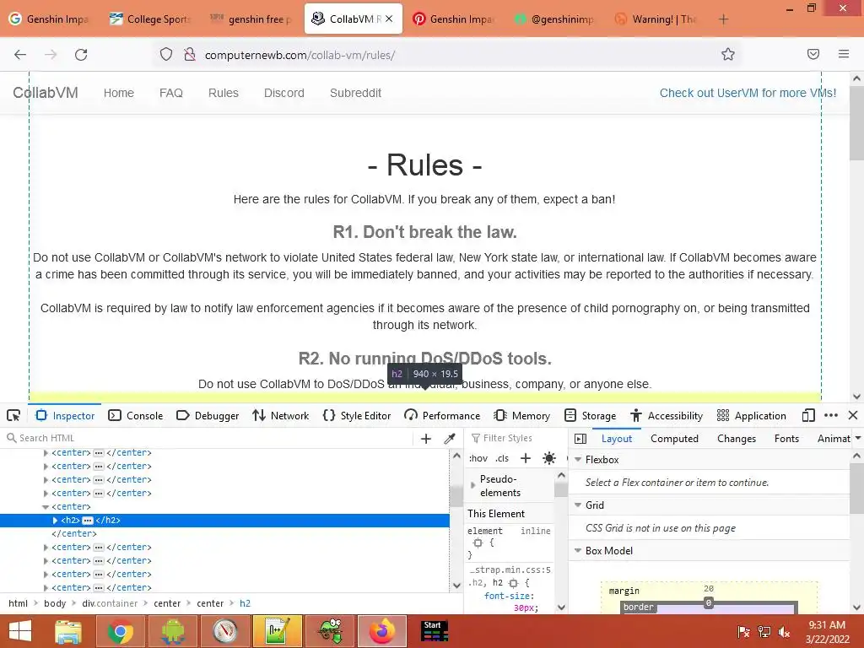Image resolution: width=864 pixels, height=648 pixels.
Task: Create a new node in HTML
Action: point(426,439)
